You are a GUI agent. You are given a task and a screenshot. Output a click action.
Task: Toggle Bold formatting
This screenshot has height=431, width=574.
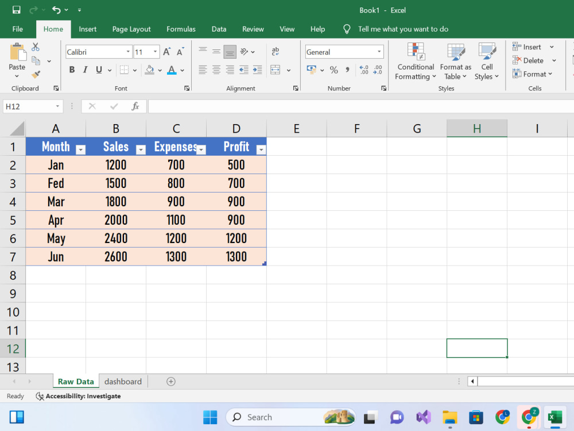click(x=72, y=70)
